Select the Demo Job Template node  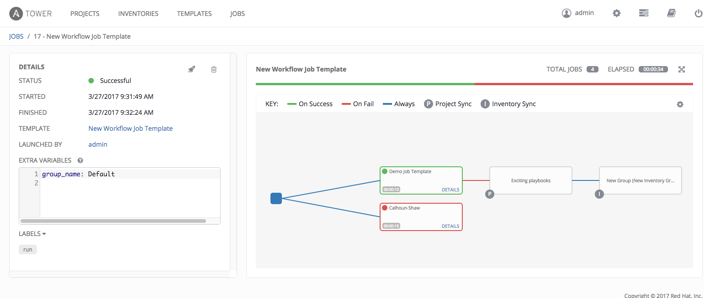[x=421, y=180]
